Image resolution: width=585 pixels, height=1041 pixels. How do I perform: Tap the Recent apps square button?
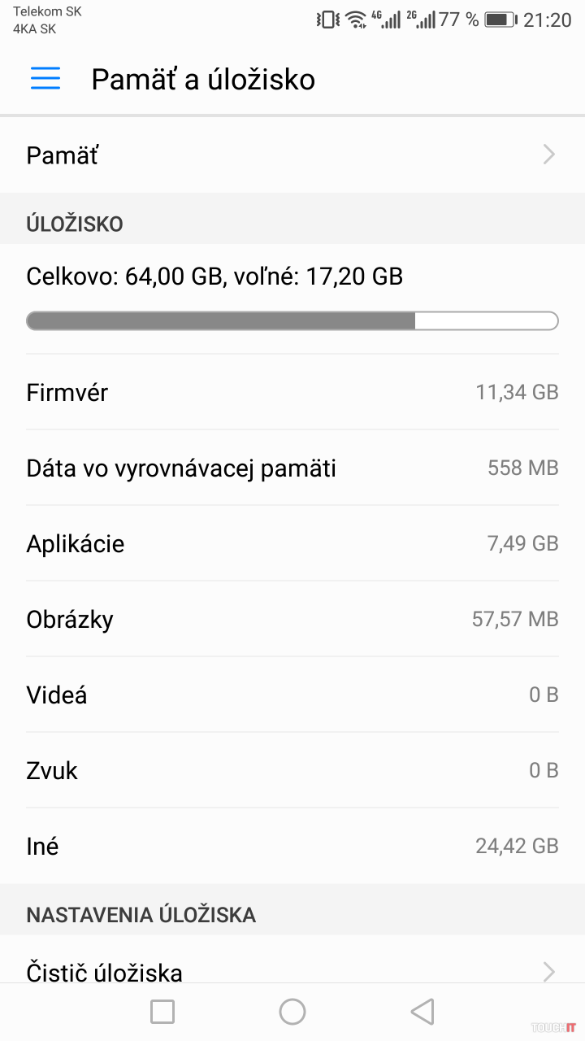tap(162, 1011)
